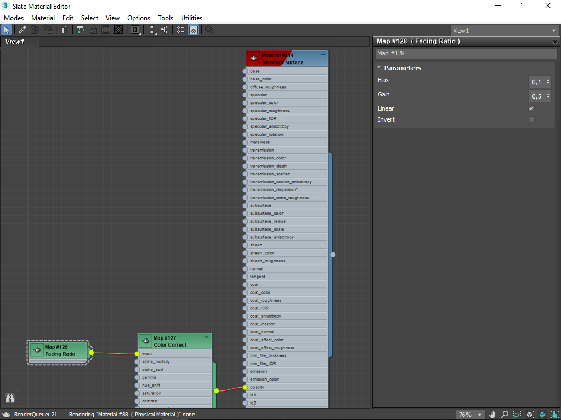This screenshot has width=561, height=420.
Task: Click the Zoom Extents icon
Action: click(530, 414)
